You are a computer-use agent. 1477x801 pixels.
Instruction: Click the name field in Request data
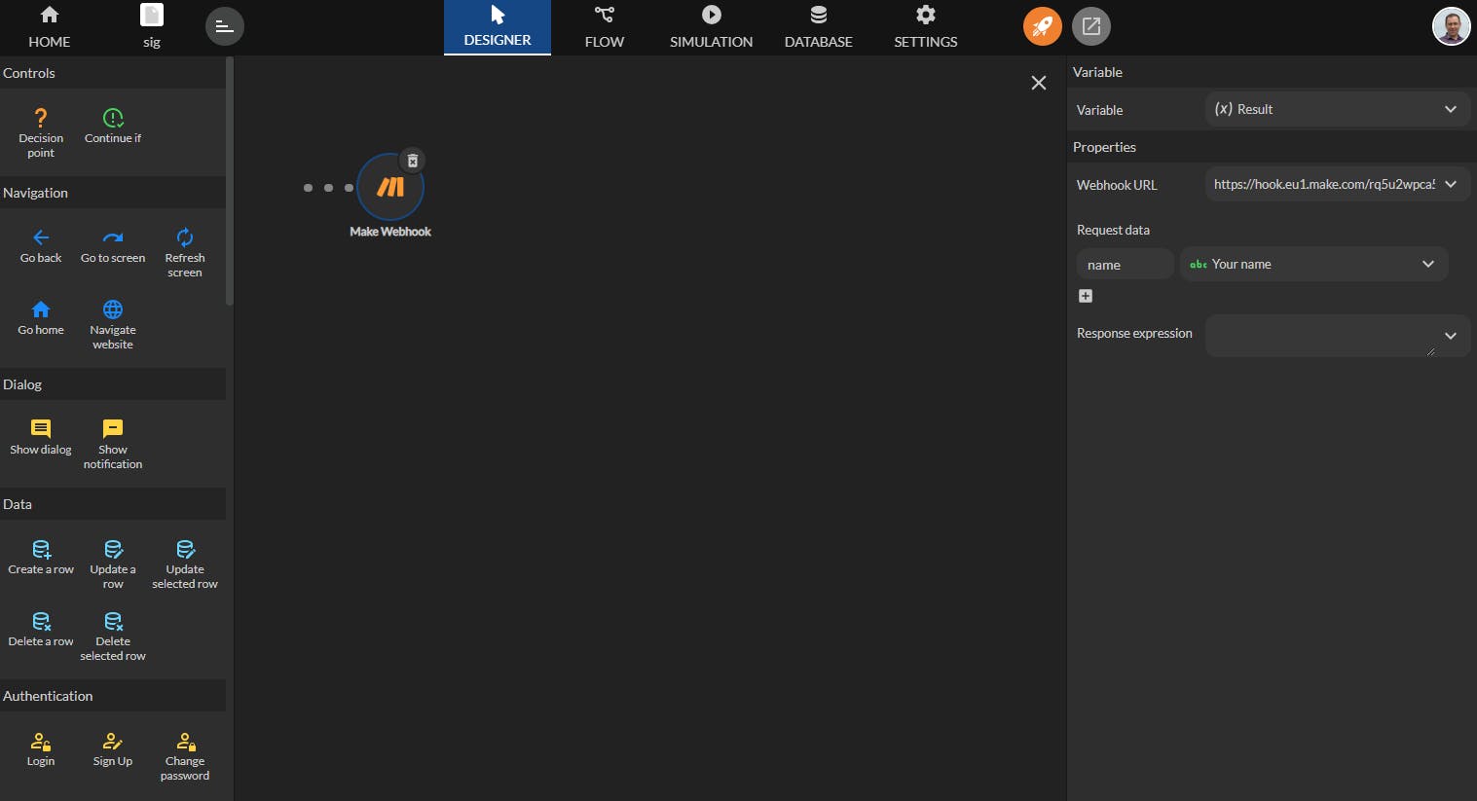tap(1125, 264)
